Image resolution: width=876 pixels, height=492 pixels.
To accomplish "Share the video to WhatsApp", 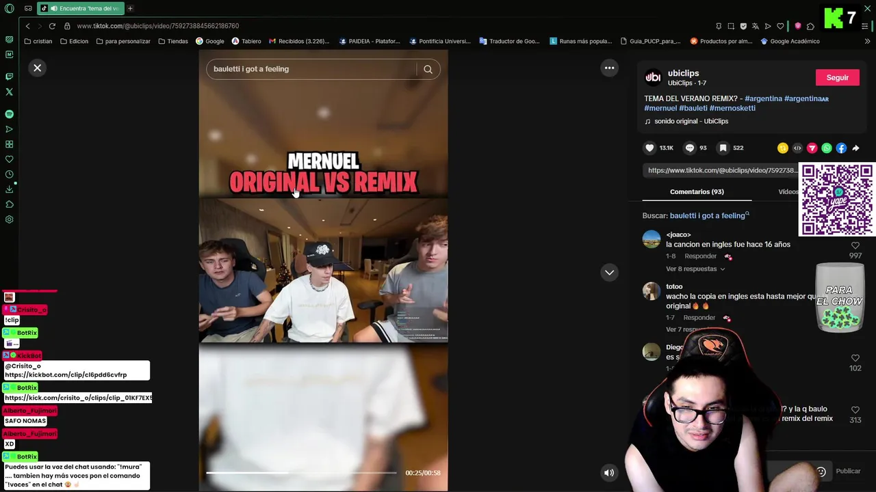I will click(827, 148).
